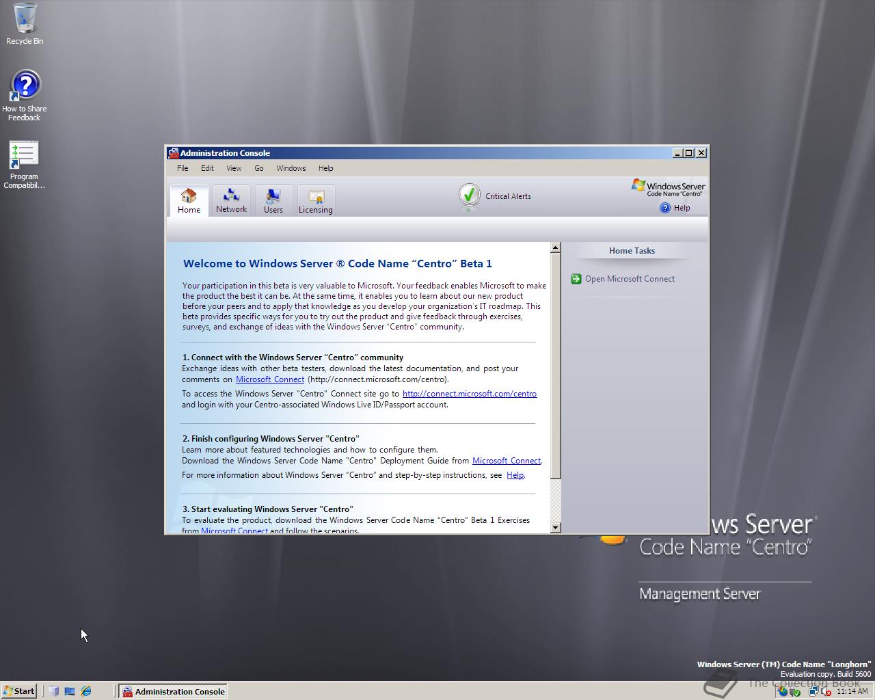Click the volume tray icon with red mark
Viewport: 875px width, 700px height.
click(826, 691)
